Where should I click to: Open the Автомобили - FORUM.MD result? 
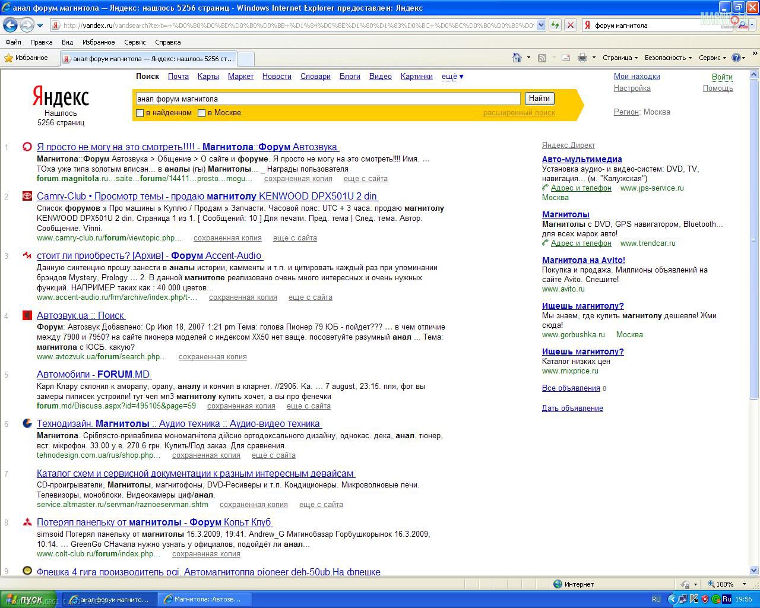click(x=94, y=374)
